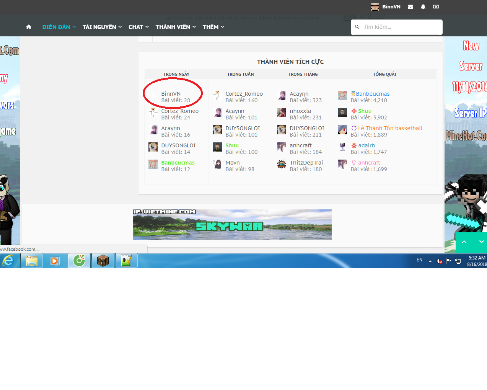The width and height of the screenshot is (487, 390).
Task: Switch to Coc Coc browser in the taskbar
Action: tap(79, 261)
